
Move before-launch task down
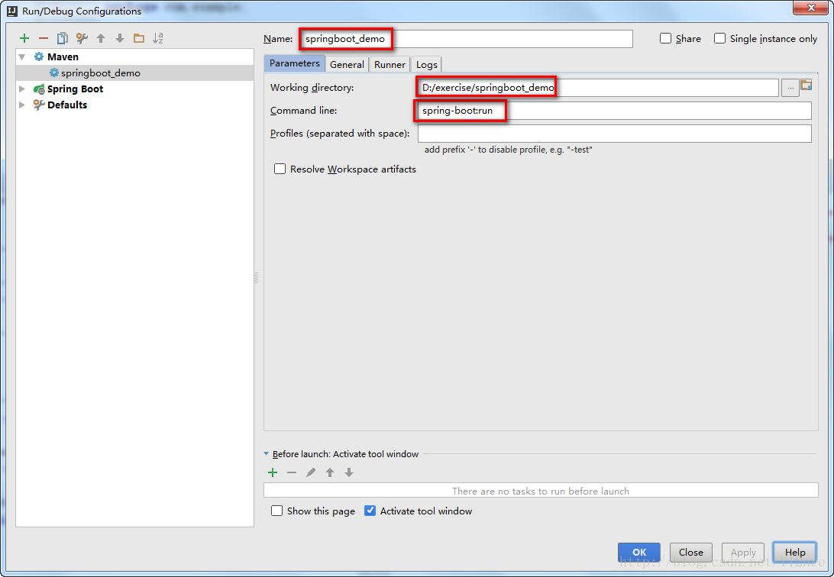350,472
